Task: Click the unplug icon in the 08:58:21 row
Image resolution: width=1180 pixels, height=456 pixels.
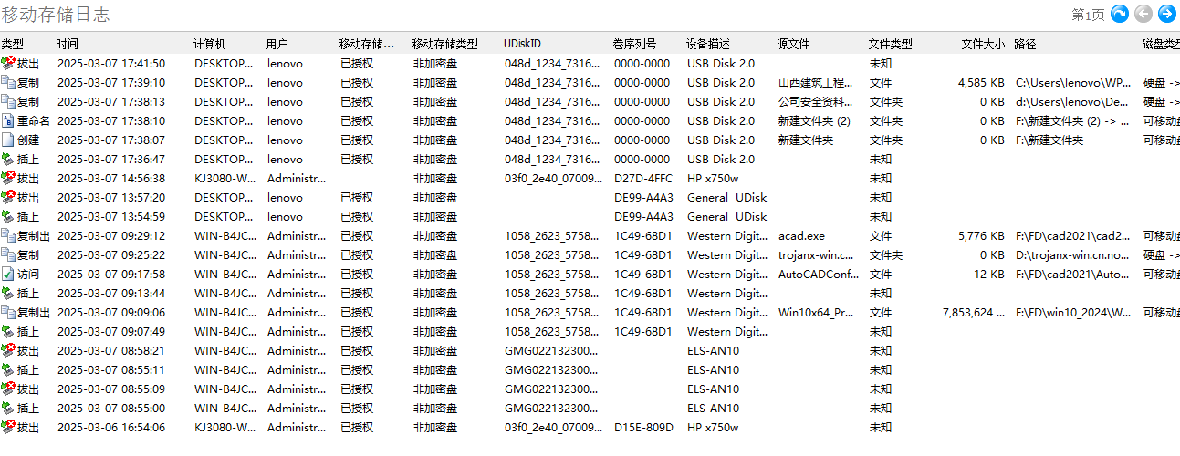Action: click(8, 350)
